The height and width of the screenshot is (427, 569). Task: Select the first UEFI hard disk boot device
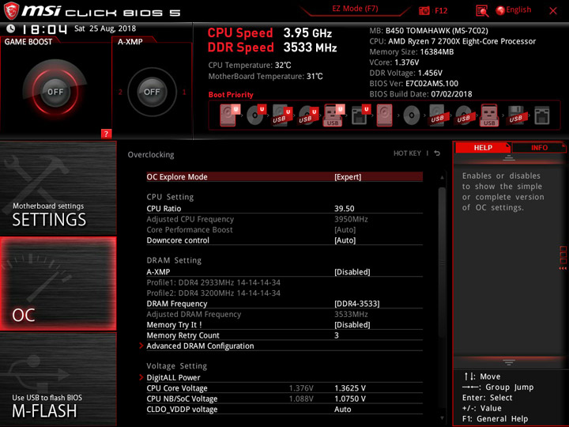(229, 115)
